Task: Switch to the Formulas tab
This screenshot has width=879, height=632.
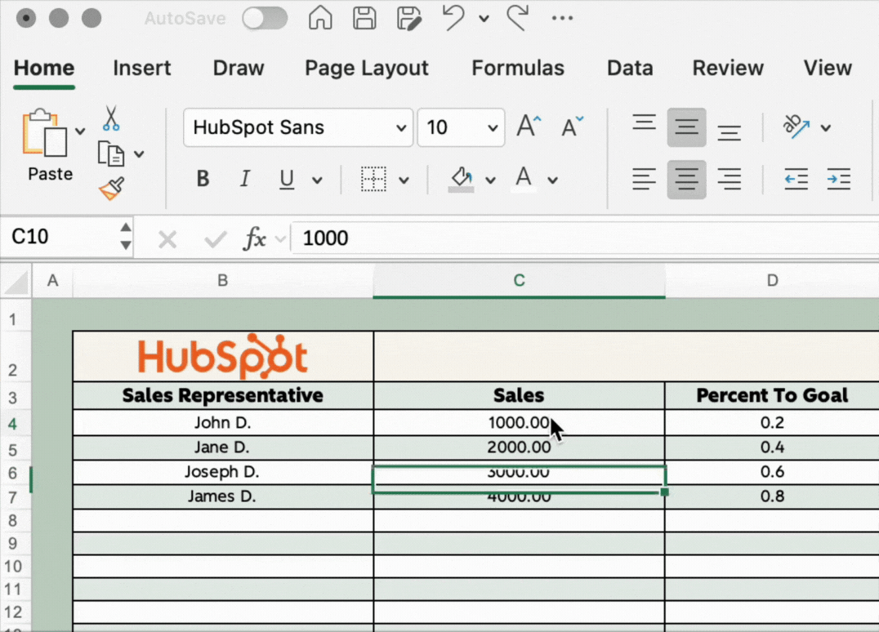Action: pyautogui.click(x=518, y=69)
